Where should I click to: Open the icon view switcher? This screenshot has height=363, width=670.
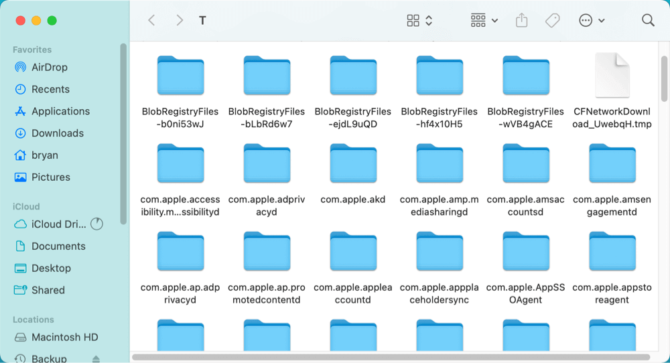click(419, 20)
